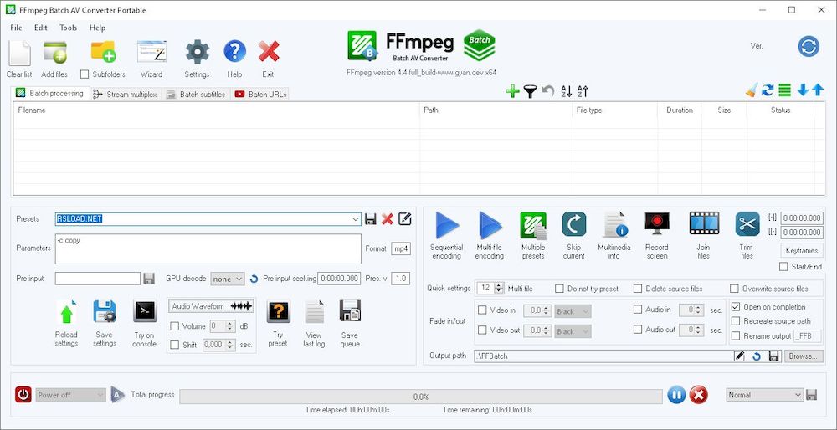Open Record screen tool
Viewport: 837px width, 430px height.
pos(657,224)
